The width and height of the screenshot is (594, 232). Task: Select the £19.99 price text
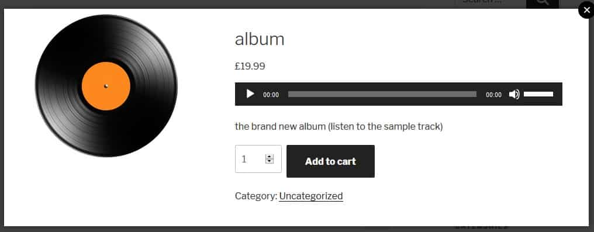(250, 66)
